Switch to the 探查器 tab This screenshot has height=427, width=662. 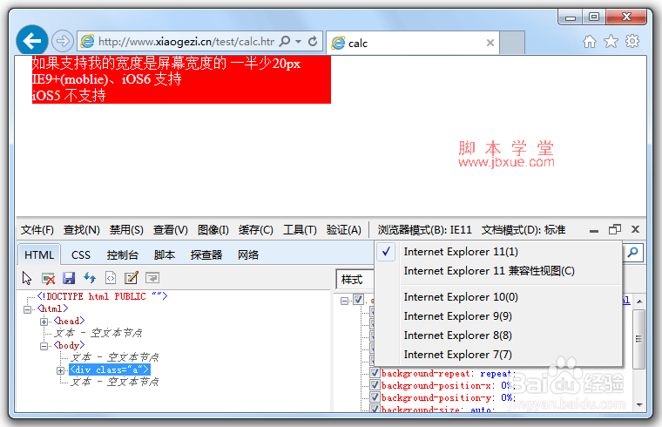click(x=206, y=255)
